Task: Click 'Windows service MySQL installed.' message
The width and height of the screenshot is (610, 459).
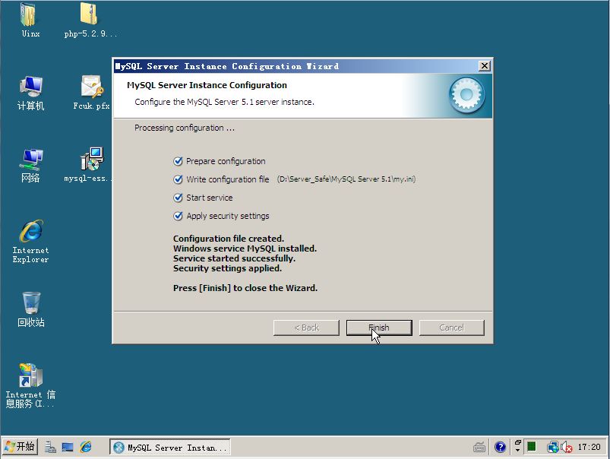Action: pyautogui.click(x=245, y=248)
